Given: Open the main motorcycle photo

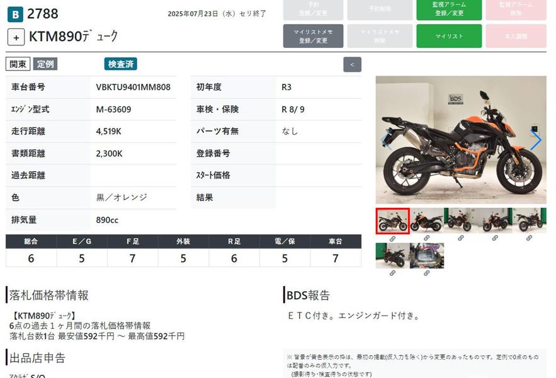Looking at the screenshot, I should tap(460, 140).
